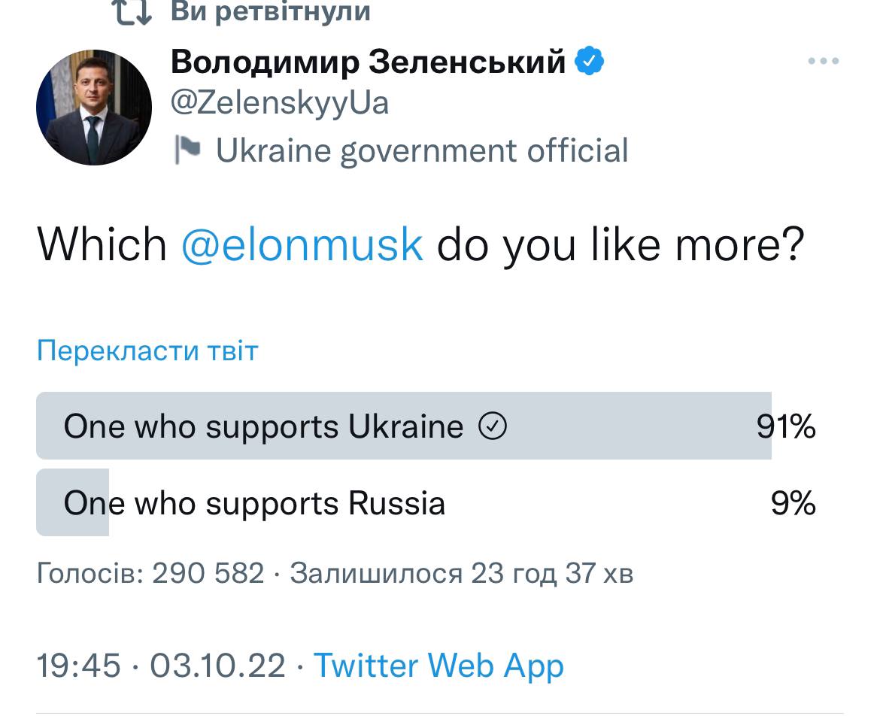Open the three-dot more options menu
This screenshot has width=880, height=728.
(x=824, y=62)
